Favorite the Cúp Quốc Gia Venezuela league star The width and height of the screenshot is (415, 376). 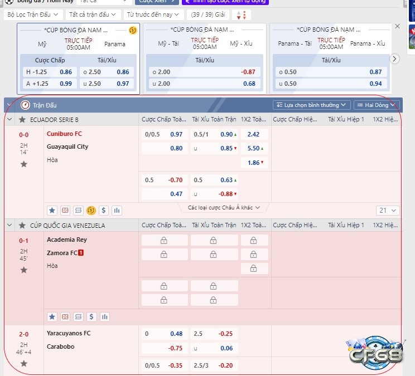(22, 226)
